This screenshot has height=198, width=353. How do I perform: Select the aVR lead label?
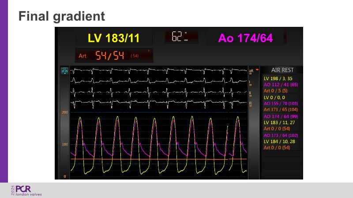point(251,71)
